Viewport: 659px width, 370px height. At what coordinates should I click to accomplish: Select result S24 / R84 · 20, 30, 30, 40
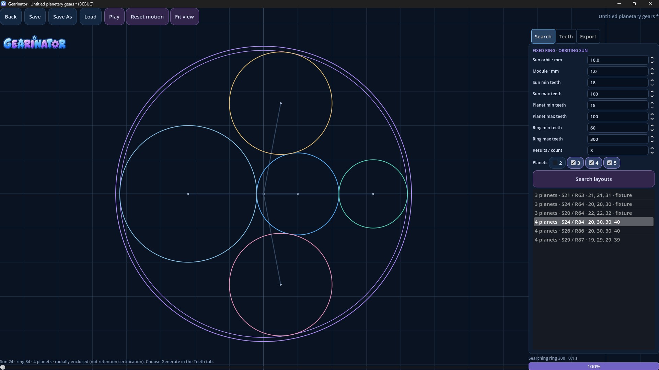593,222
